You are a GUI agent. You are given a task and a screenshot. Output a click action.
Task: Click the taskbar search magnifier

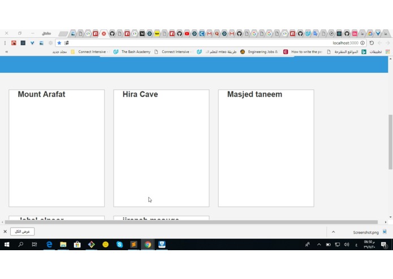pos(21,245)
